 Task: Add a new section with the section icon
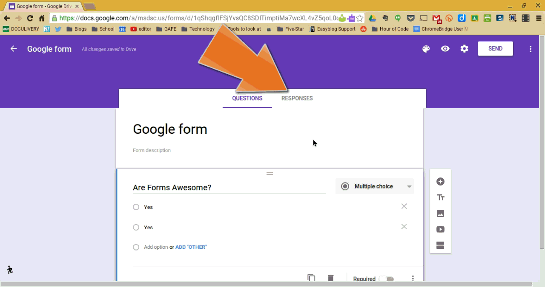pos(440,245)
